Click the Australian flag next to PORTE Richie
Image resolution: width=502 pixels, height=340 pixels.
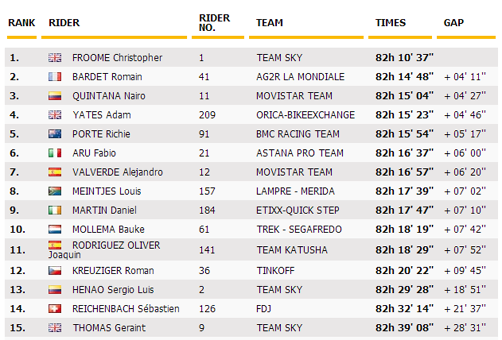[x=55, y=134]
